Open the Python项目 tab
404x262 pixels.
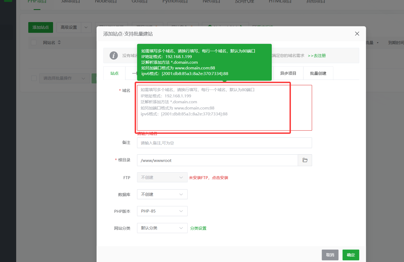(x=175, y=2)
